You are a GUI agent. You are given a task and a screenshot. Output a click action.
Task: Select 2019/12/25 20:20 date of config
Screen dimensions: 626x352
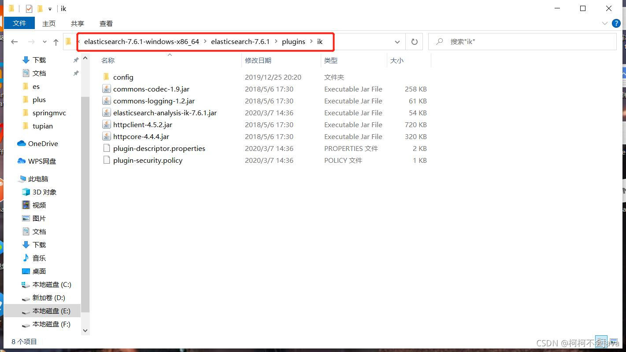tap(273, 77)
